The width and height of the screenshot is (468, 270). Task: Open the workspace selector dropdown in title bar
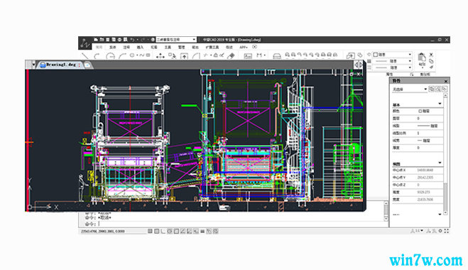(x=176, y=39)
